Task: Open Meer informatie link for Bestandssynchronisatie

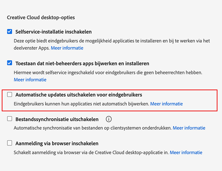Action: pos(189,128)
